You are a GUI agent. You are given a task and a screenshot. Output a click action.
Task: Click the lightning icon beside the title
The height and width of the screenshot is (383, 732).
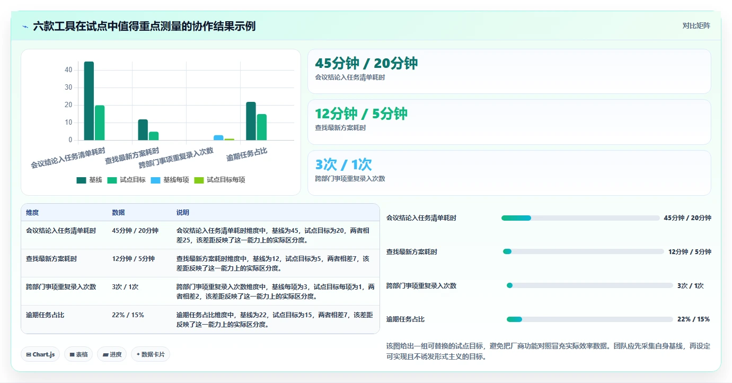25,26
